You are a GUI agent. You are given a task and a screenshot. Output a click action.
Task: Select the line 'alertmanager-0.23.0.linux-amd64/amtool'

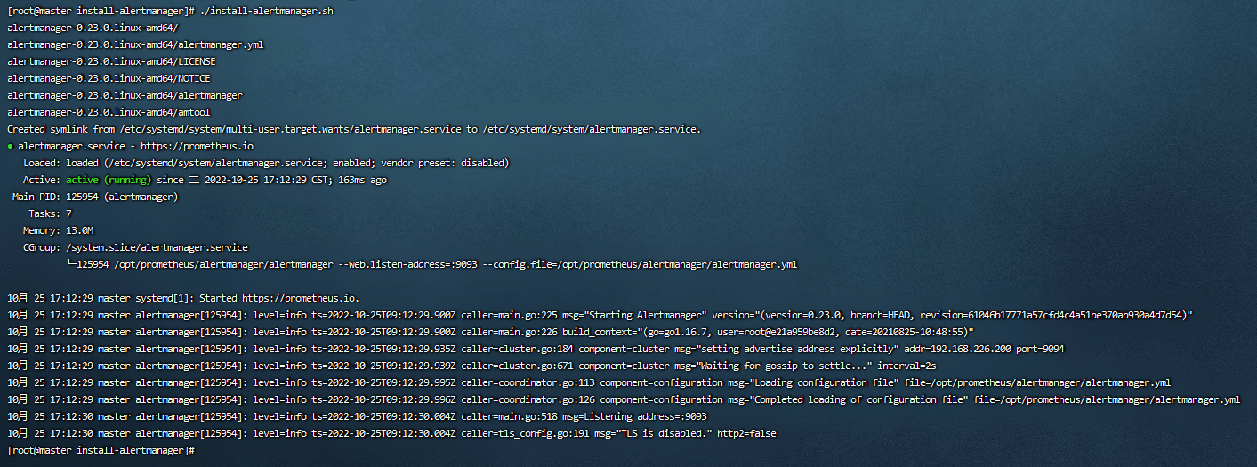click(109, 112)
